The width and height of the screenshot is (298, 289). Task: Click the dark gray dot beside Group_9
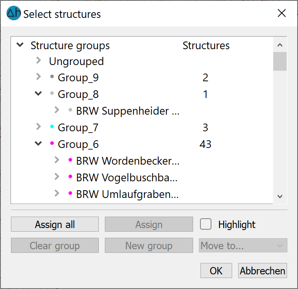52,76
